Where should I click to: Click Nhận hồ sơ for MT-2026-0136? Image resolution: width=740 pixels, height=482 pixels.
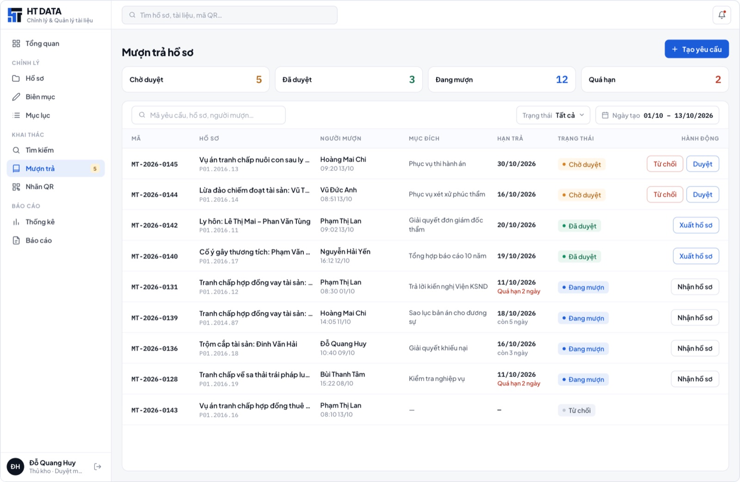(x=695, y=348)
